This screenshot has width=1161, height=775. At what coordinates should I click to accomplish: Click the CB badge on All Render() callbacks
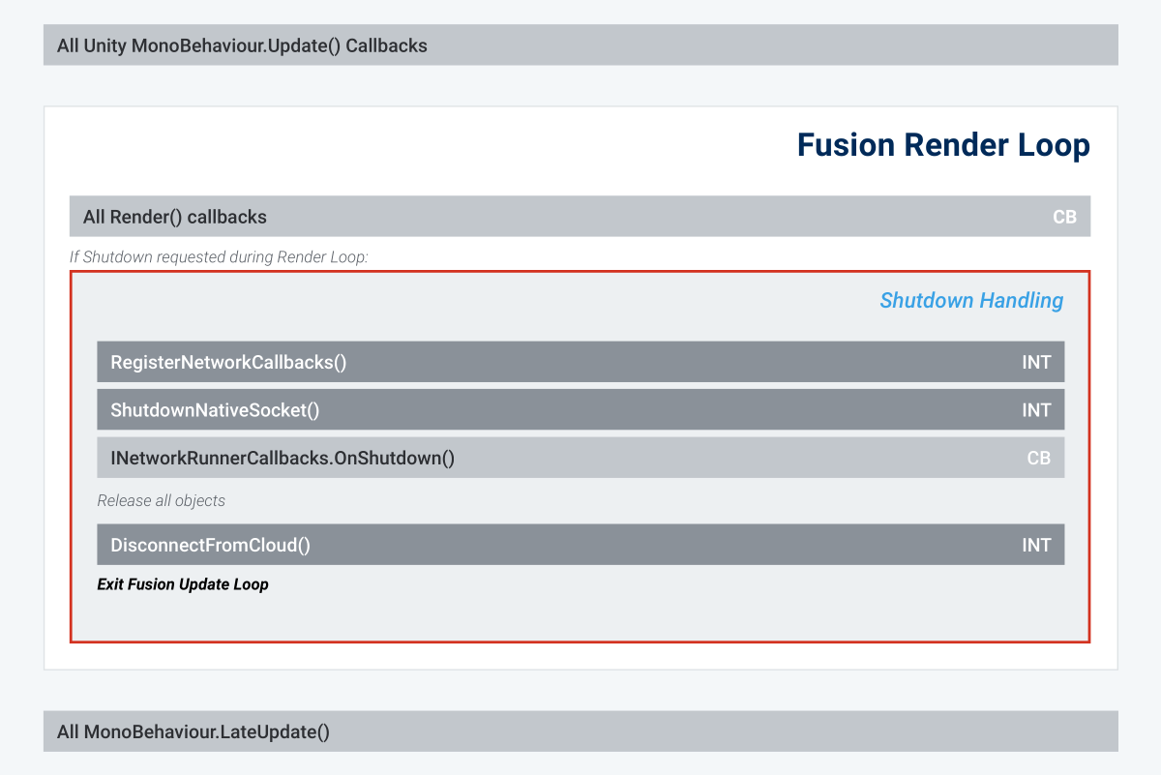pyautogui.click(x=1064, y=217)
